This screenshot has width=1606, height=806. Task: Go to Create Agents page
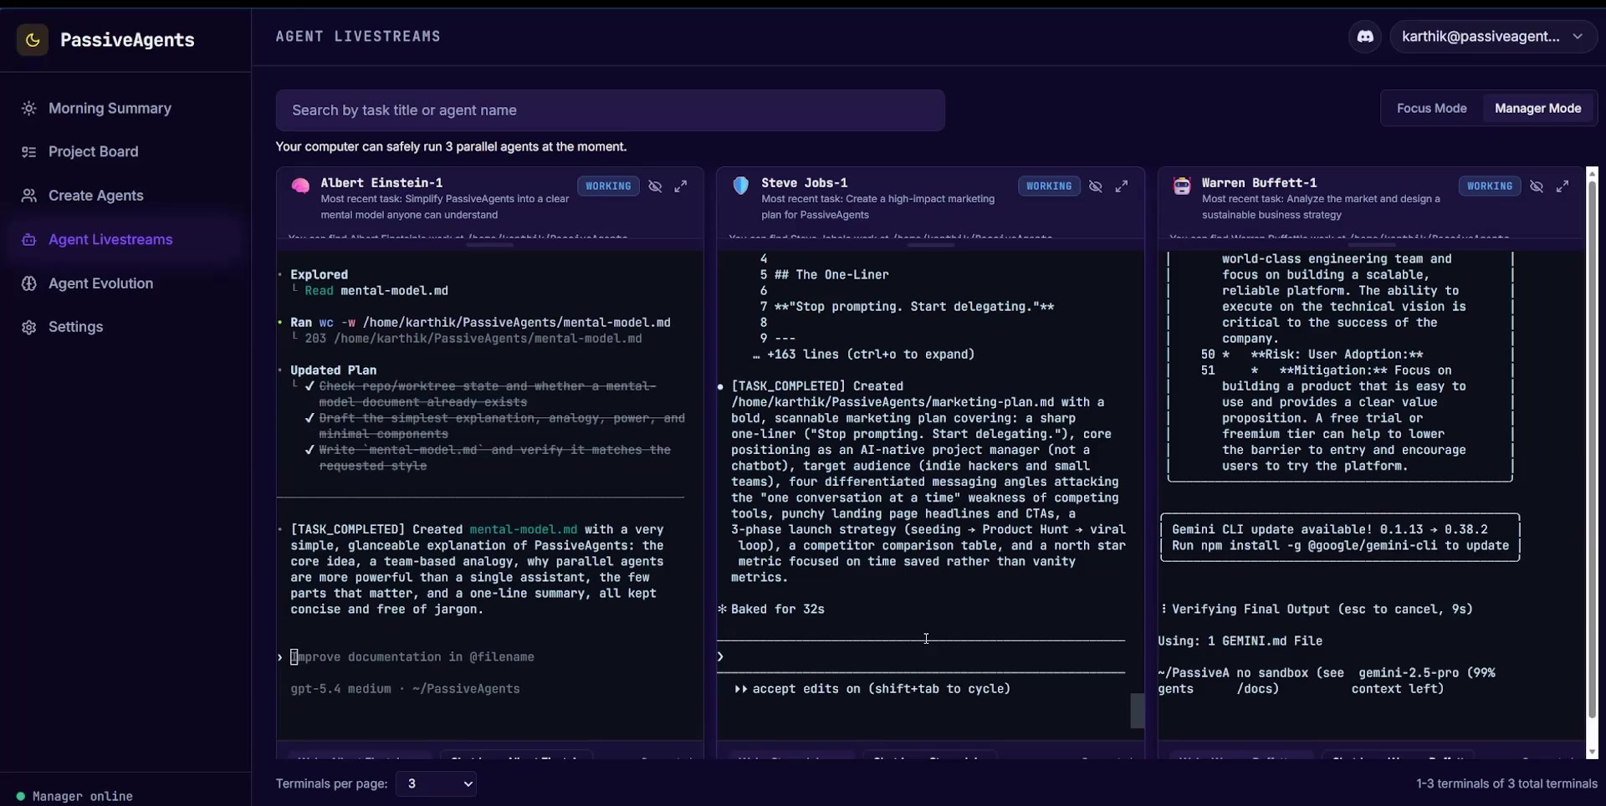pyautogui.click(x=96, y=196)
